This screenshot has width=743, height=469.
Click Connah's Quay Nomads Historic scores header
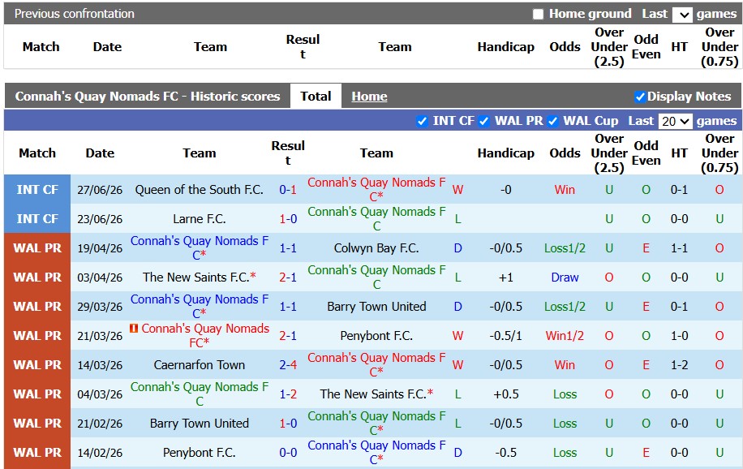click(x=148, y=97)
